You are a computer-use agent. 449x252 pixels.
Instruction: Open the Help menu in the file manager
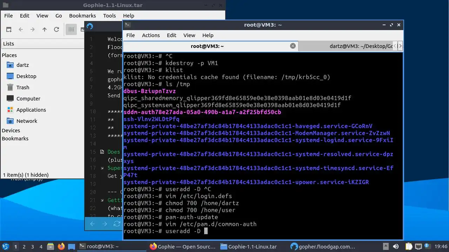[129, 15]
